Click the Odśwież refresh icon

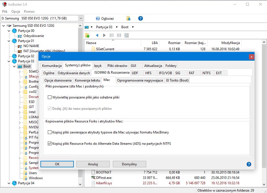98,18
